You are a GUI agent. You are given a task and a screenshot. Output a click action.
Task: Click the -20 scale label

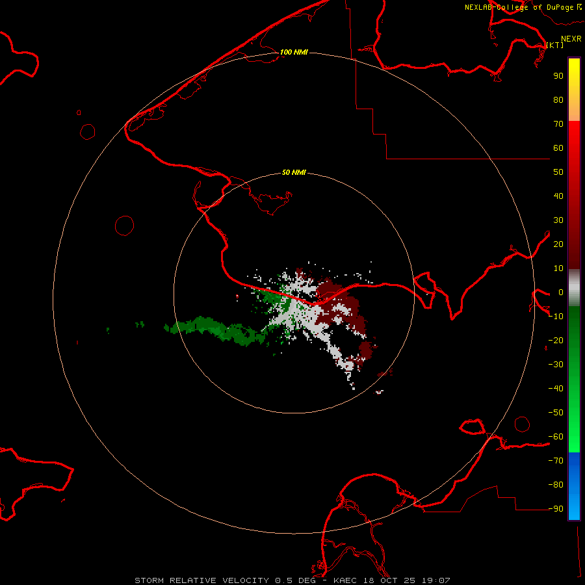[556, 340]
